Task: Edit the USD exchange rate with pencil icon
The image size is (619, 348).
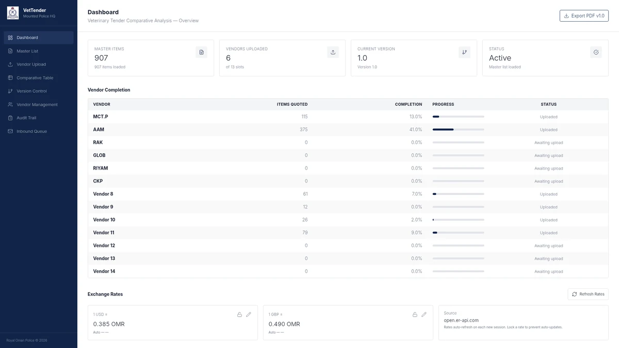Action: [x=249, y=314]
